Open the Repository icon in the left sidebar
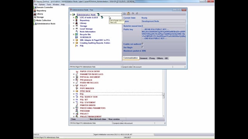This screenshot has height=139, width=248. point(35,11)
